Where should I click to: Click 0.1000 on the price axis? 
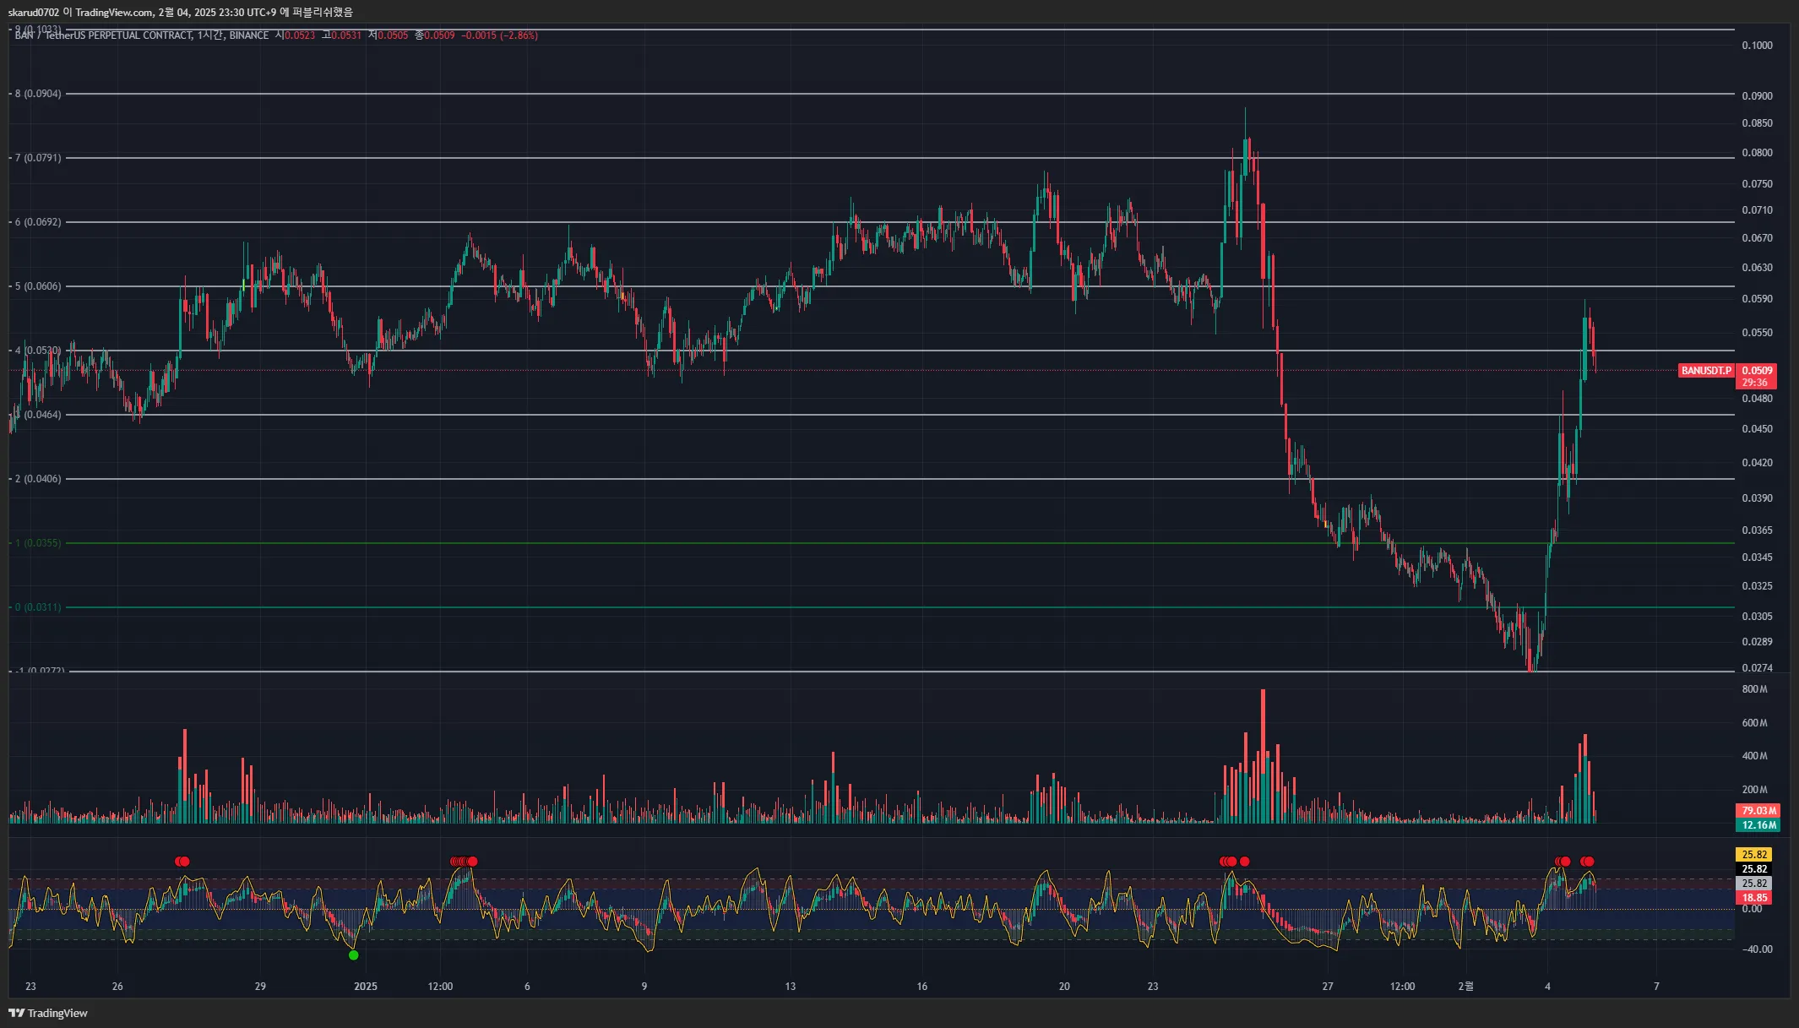click(1757, 46)
